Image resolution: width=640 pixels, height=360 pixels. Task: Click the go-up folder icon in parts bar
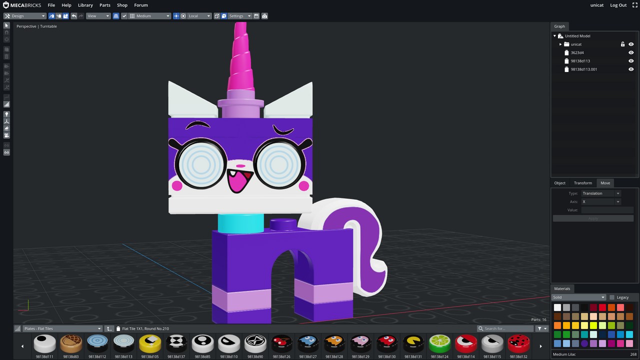point(109,328)
